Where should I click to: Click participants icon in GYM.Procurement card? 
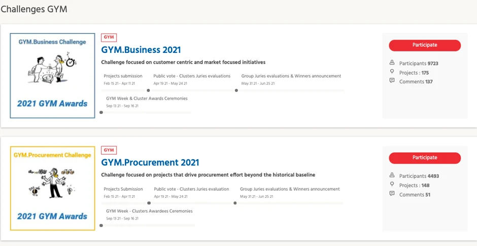[392, 176]
